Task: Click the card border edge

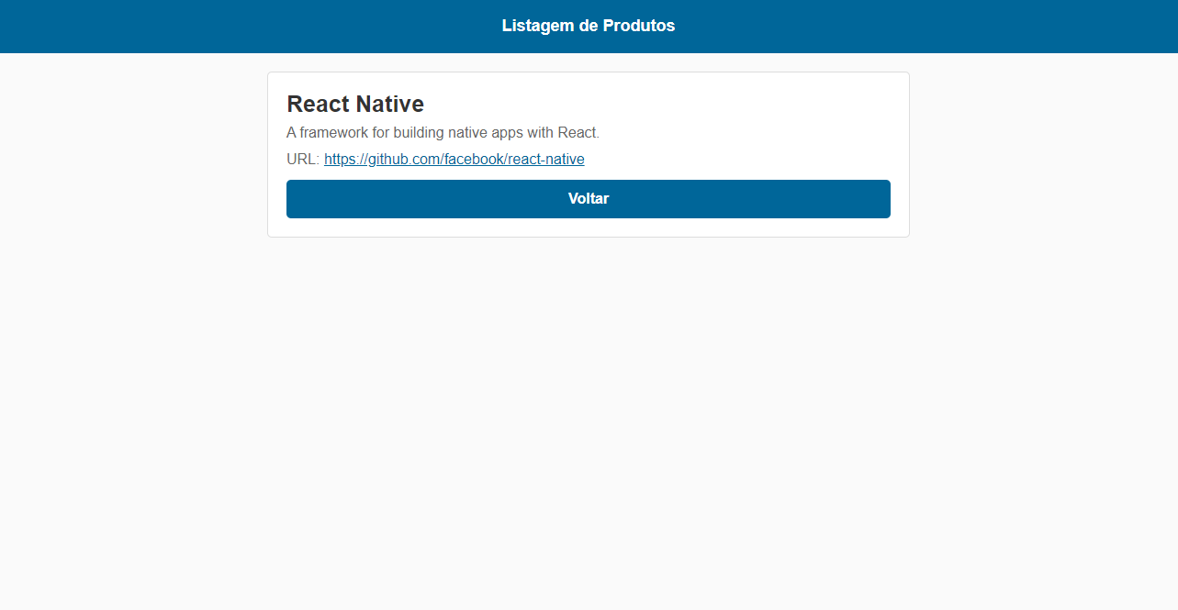Action: (267, 153)
